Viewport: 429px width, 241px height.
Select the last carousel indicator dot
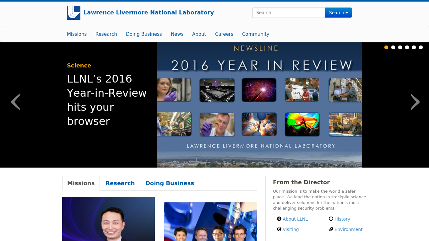click(421, 47)
